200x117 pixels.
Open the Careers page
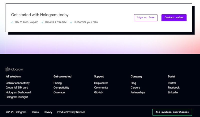click(x=135, y=87)
